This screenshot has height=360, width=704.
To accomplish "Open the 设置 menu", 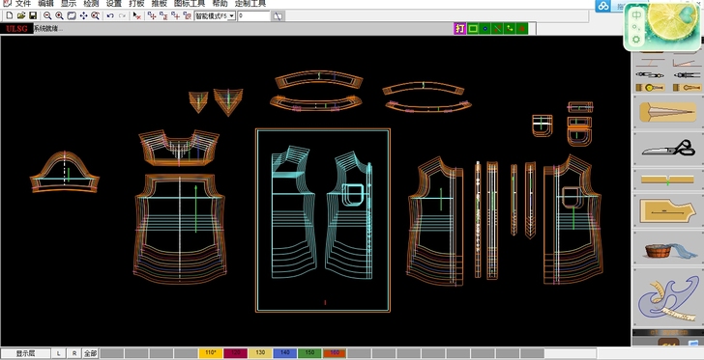I will 113,4.
